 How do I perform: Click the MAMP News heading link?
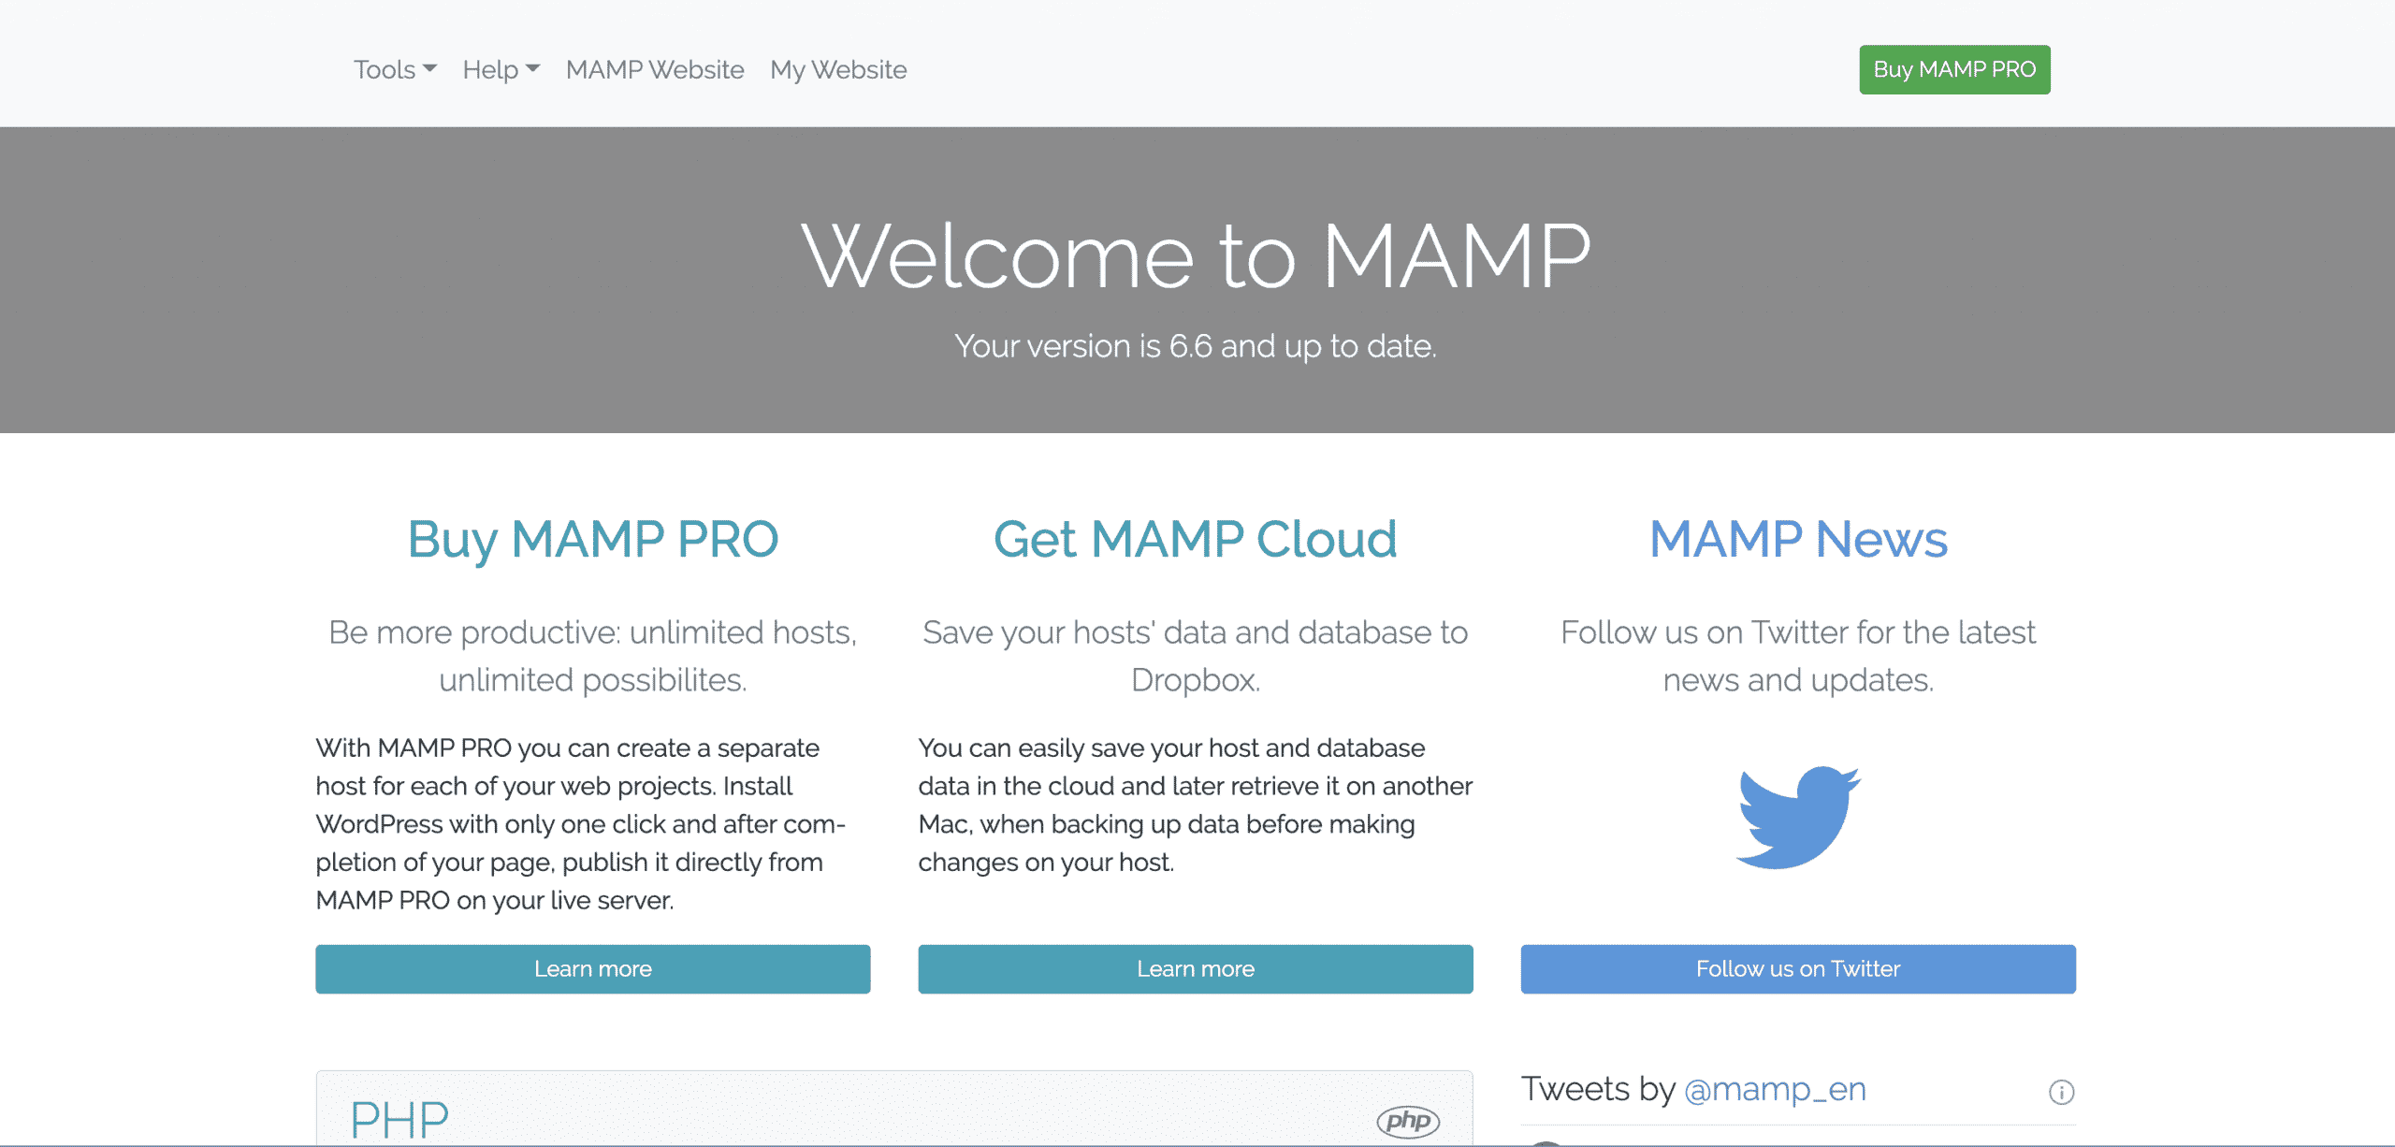1797,539
